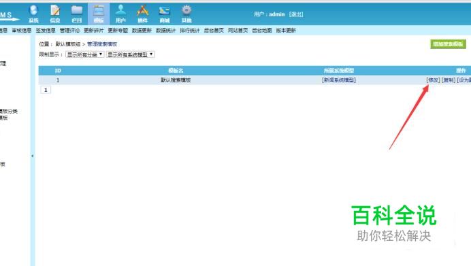
Task: Open the 新闻系统模型 link
Action: click(339, 80)
